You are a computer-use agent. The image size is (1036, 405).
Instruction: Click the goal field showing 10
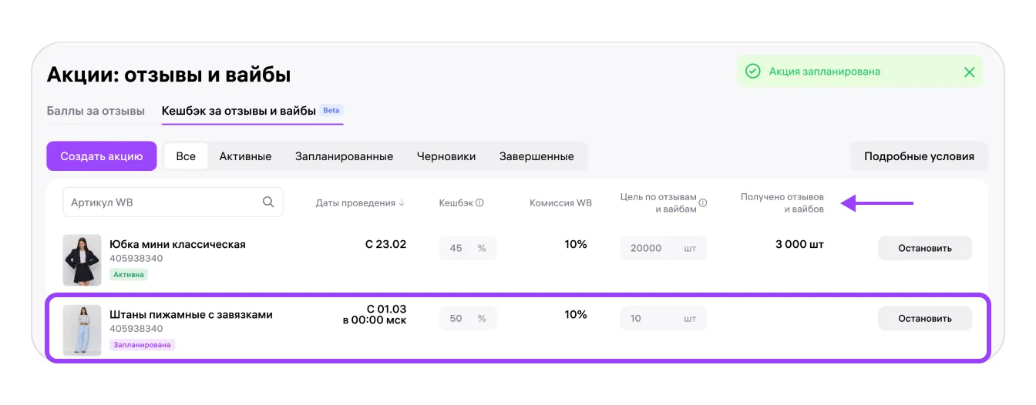pyautogui.click(x=663, y=318)
